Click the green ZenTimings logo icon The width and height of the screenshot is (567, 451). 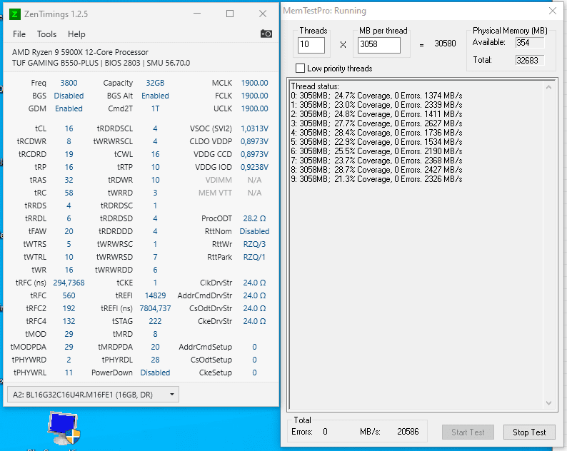click(x=14, y=14)
